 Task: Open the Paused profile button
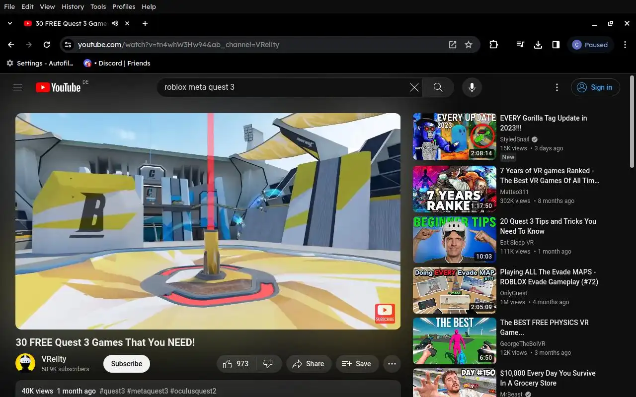click(x=590, y=45)
